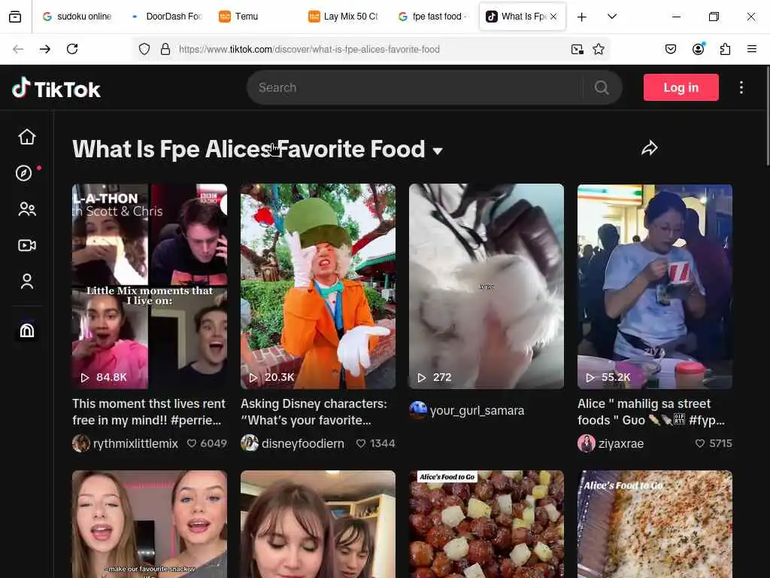
Task: Switch to the sudoku online tab
Action: point(77,17)
